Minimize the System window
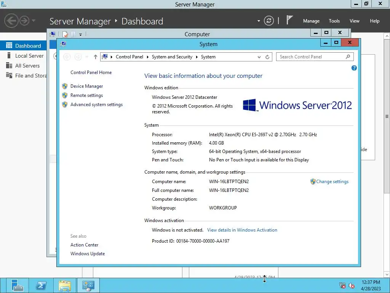390x293 pixels. tap(325, 43)
